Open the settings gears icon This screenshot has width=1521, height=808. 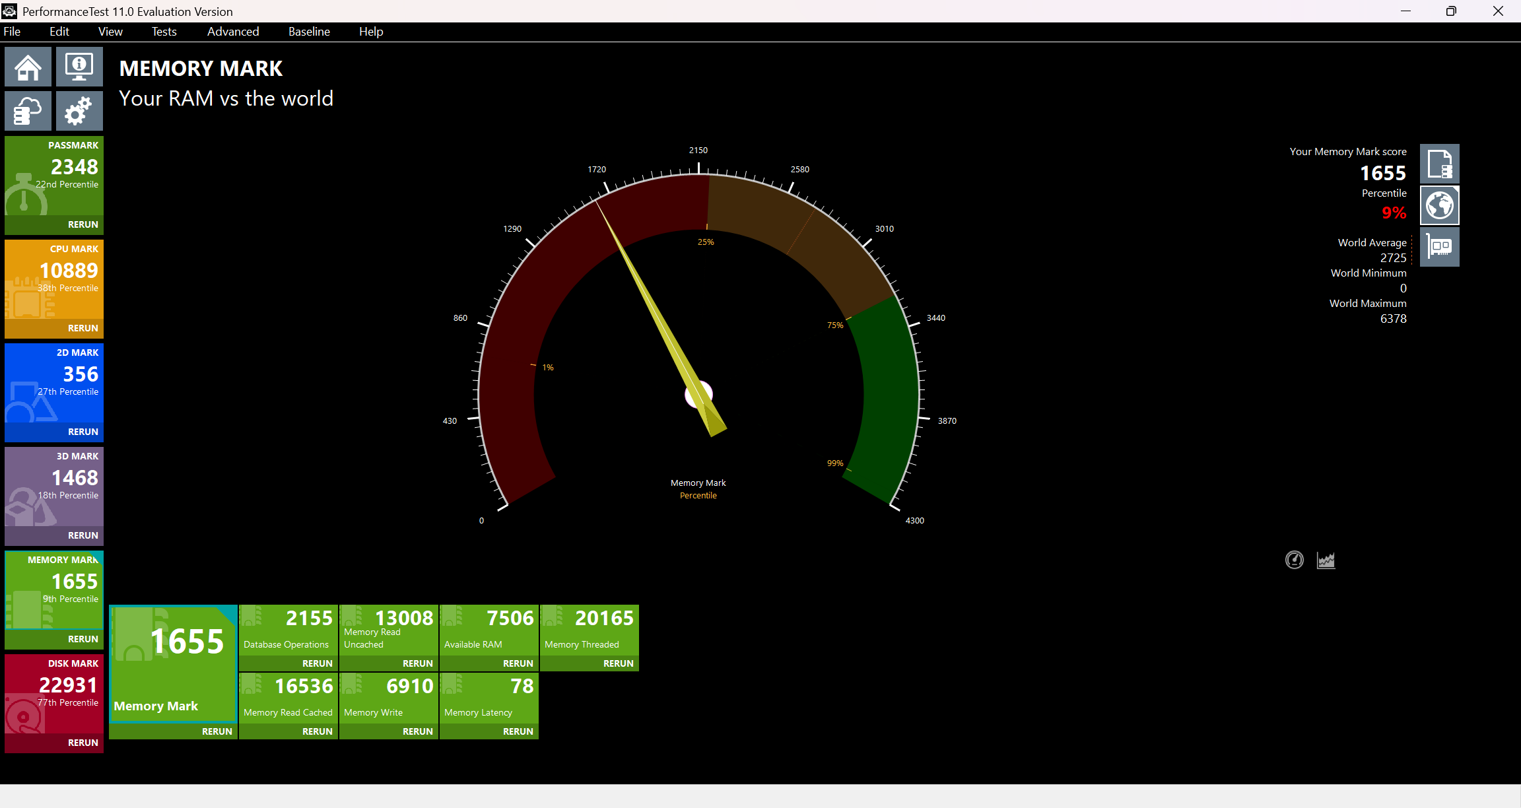click(79, 111)
